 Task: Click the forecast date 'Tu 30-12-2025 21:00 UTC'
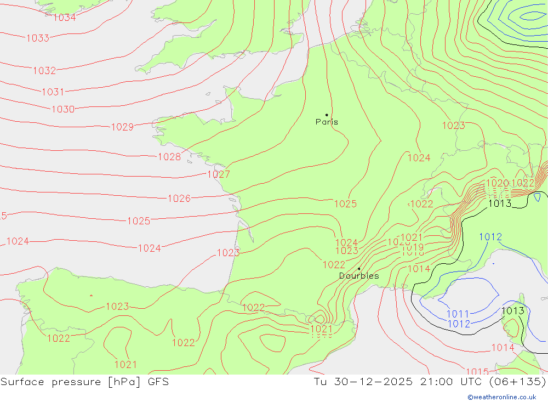pos(397,381)
